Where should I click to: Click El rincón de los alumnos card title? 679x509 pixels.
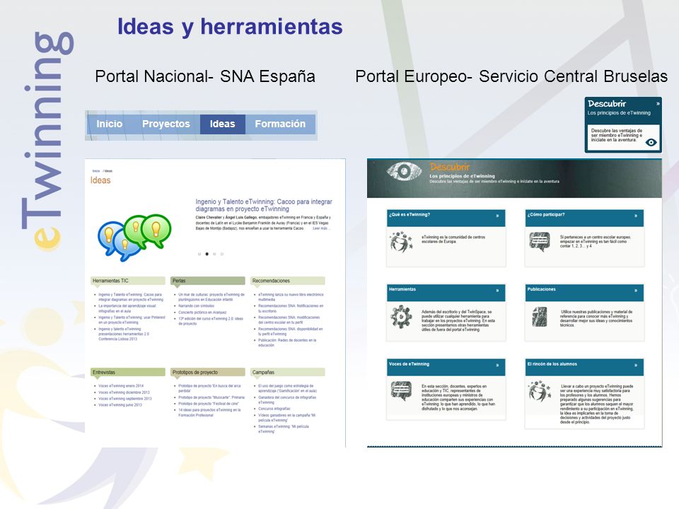point(552,364)
